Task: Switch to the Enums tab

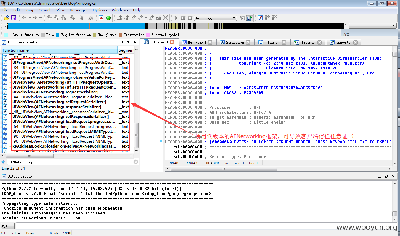Action: (272, 42)
